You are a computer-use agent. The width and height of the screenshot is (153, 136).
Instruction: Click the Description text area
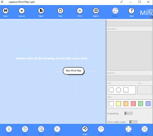coord(129,51)
